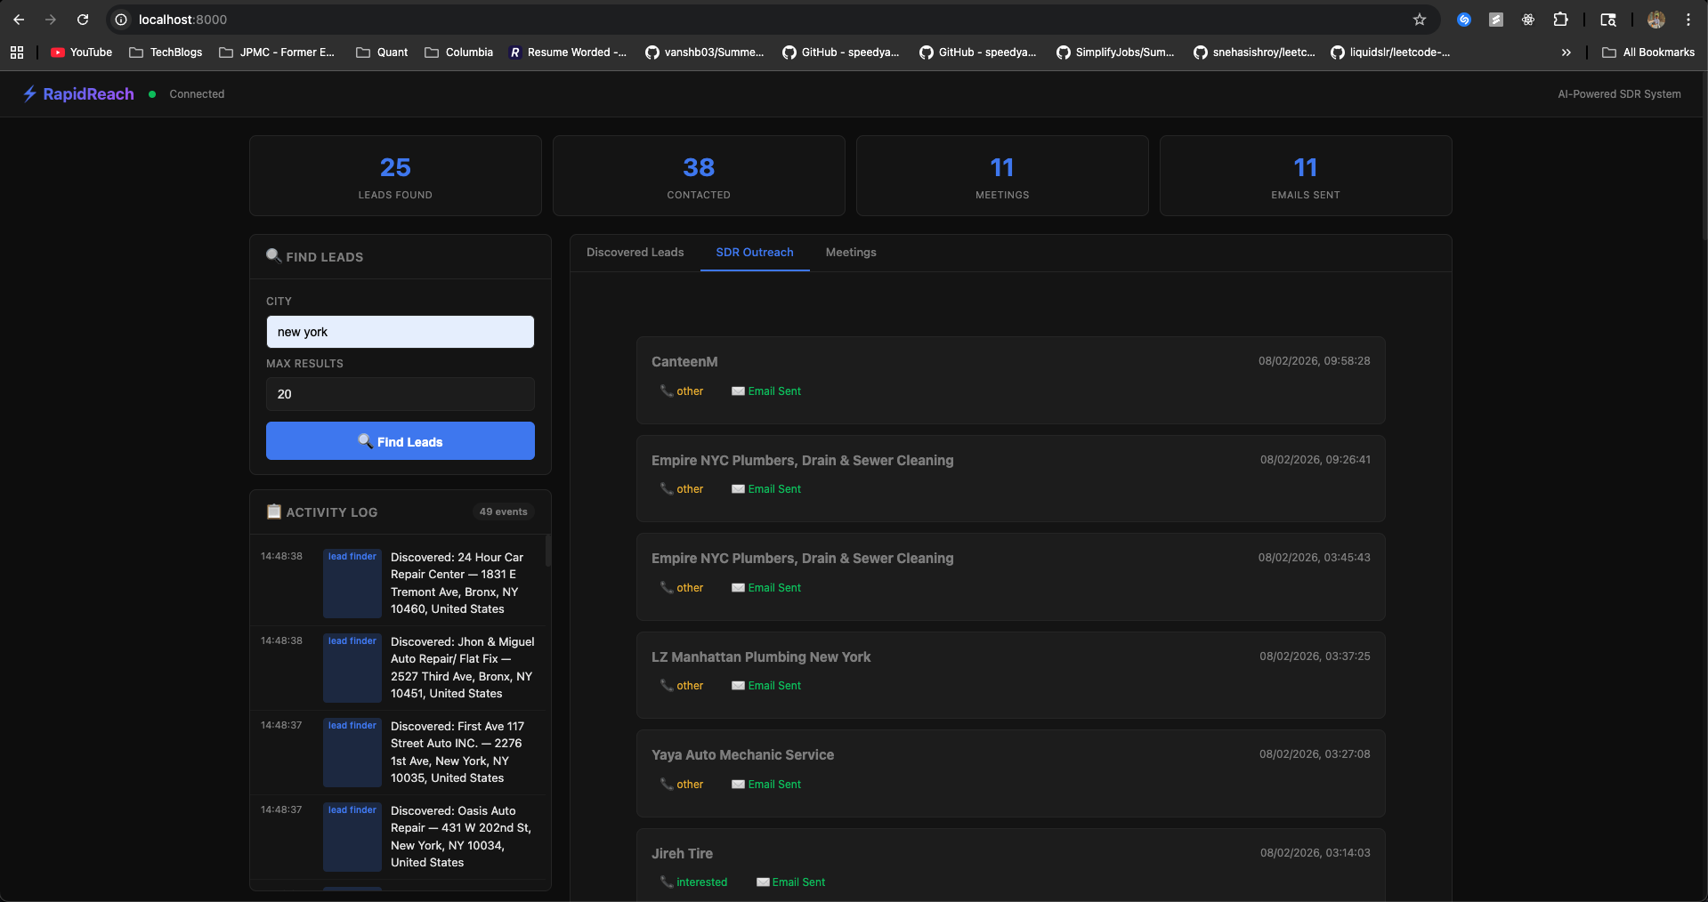Open the browser profile avatar

[1656, 20]
